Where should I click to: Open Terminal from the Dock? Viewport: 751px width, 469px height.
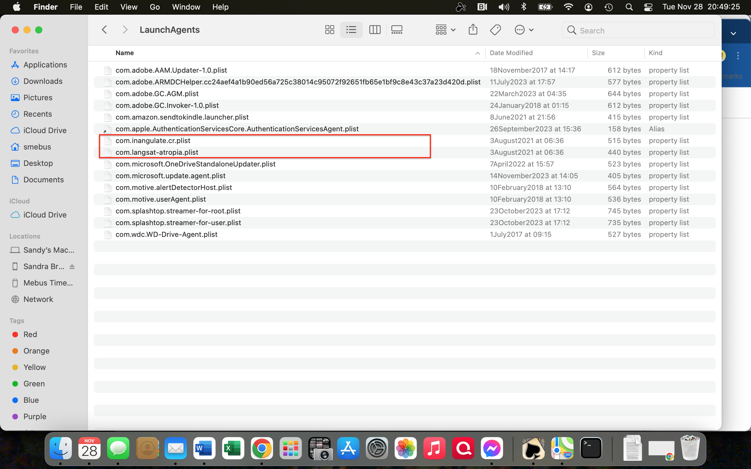591,448
